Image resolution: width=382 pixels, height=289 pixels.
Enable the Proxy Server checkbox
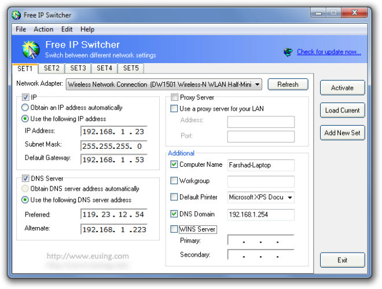click(174, 97)
